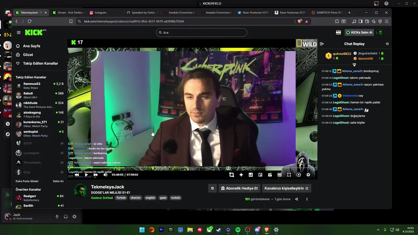Reload the page in browser toolbar

click(29, 21)
